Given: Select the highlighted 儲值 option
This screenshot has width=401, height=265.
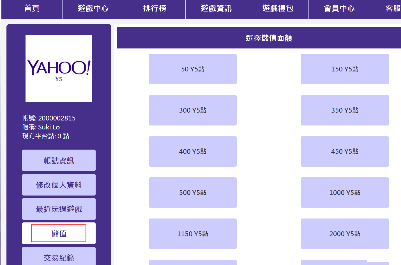Looking at the screenshot, I should click(x=59, y=233).
